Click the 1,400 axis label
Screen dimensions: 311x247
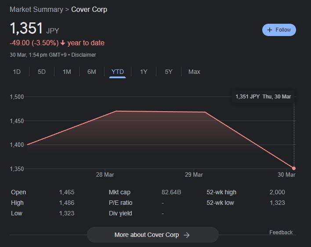[x=17, y=145]
